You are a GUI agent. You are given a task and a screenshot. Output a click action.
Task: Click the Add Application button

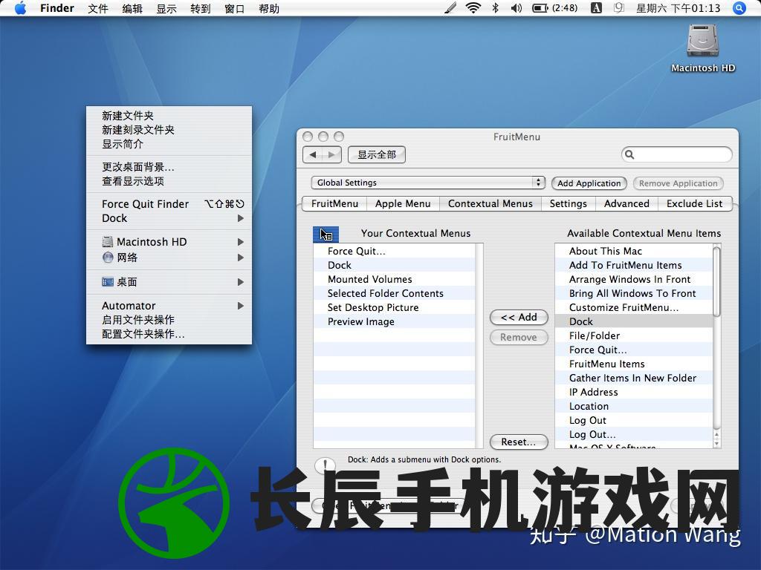(x=589, y=183)
